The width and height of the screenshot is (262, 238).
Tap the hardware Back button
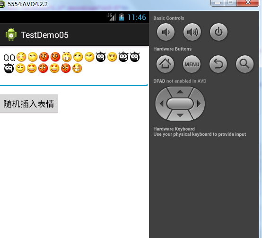coord(218,64)
